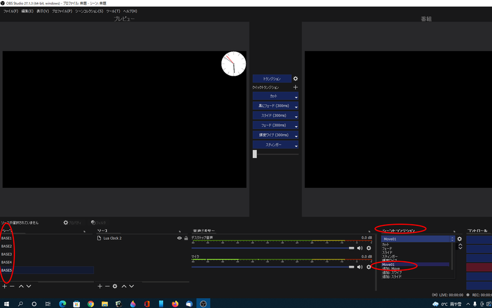Viewport: 492px width, 308px height.
Task: Choose スティンガー in the transition dropdown list
Action: tap(390, 257)
